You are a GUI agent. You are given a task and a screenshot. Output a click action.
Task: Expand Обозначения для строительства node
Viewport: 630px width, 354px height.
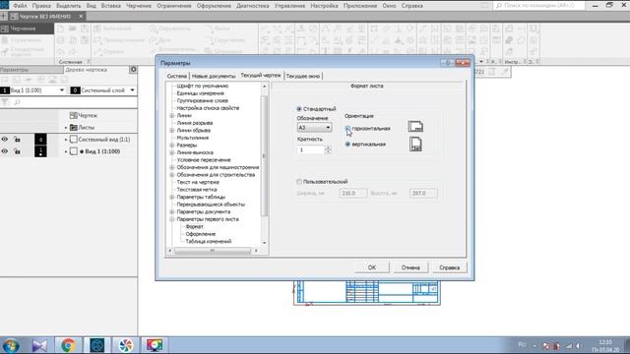172,175
